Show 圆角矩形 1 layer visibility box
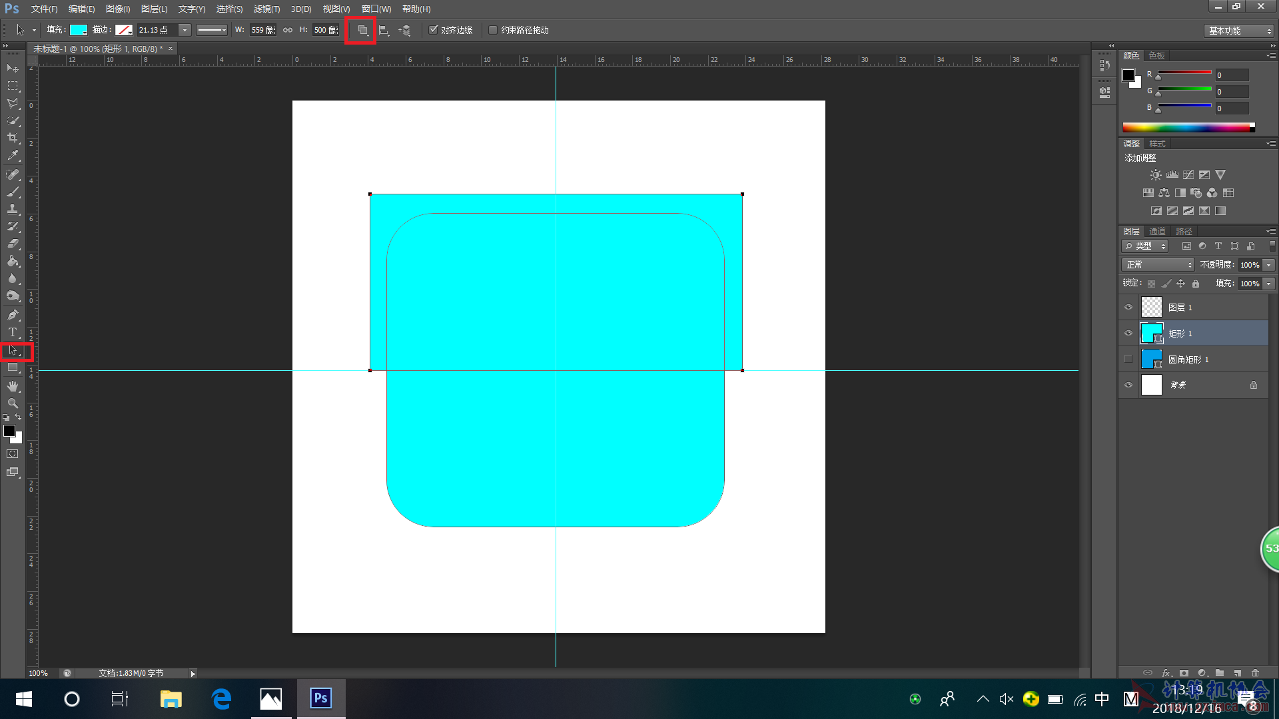The width and height of the screenshot is (1279, 719). 1128,359
